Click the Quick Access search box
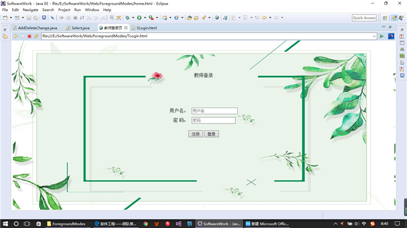Screen dimensions: 407x228 coord(364,17)
